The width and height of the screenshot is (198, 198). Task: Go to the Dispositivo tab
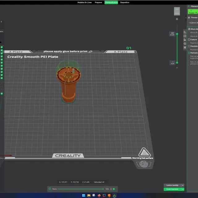click(125, 2)
